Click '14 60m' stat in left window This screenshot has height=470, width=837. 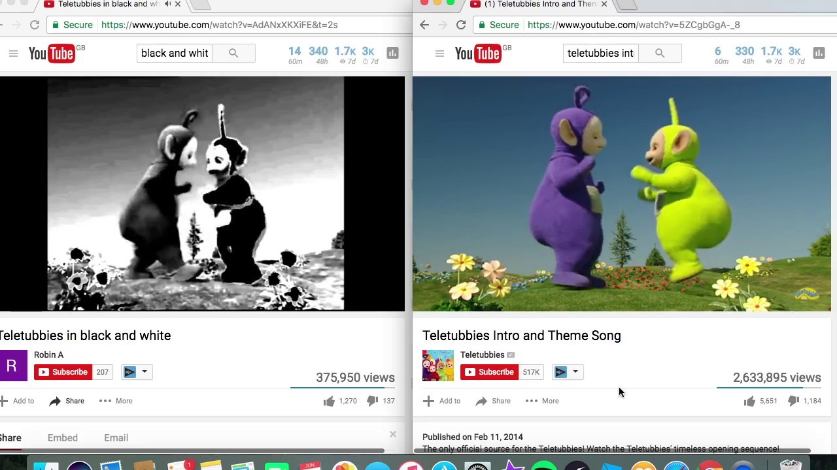pos(295,55)
